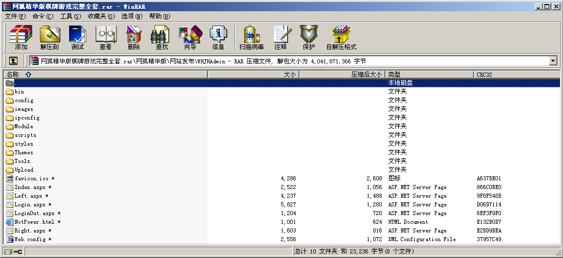
Task: Open the Find (查找) binoculars tool
Action: [162, 37]
